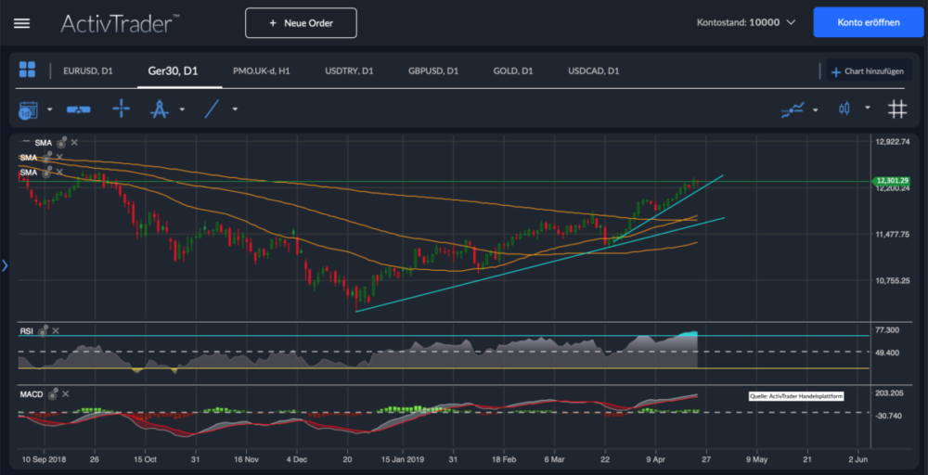Screen dimensions: 928x475
Task: Switch to the USDCAD, D1 tab
Action: (594, 71)
